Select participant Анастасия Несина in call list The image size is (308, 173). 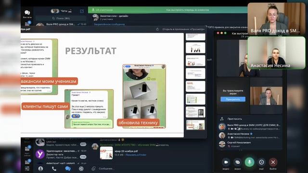coord(249,136)
